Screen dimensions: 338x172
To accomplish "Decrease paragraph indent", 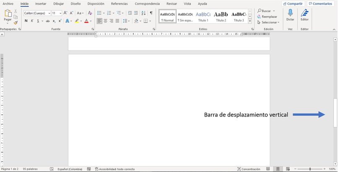I will (x=130, y=13).
